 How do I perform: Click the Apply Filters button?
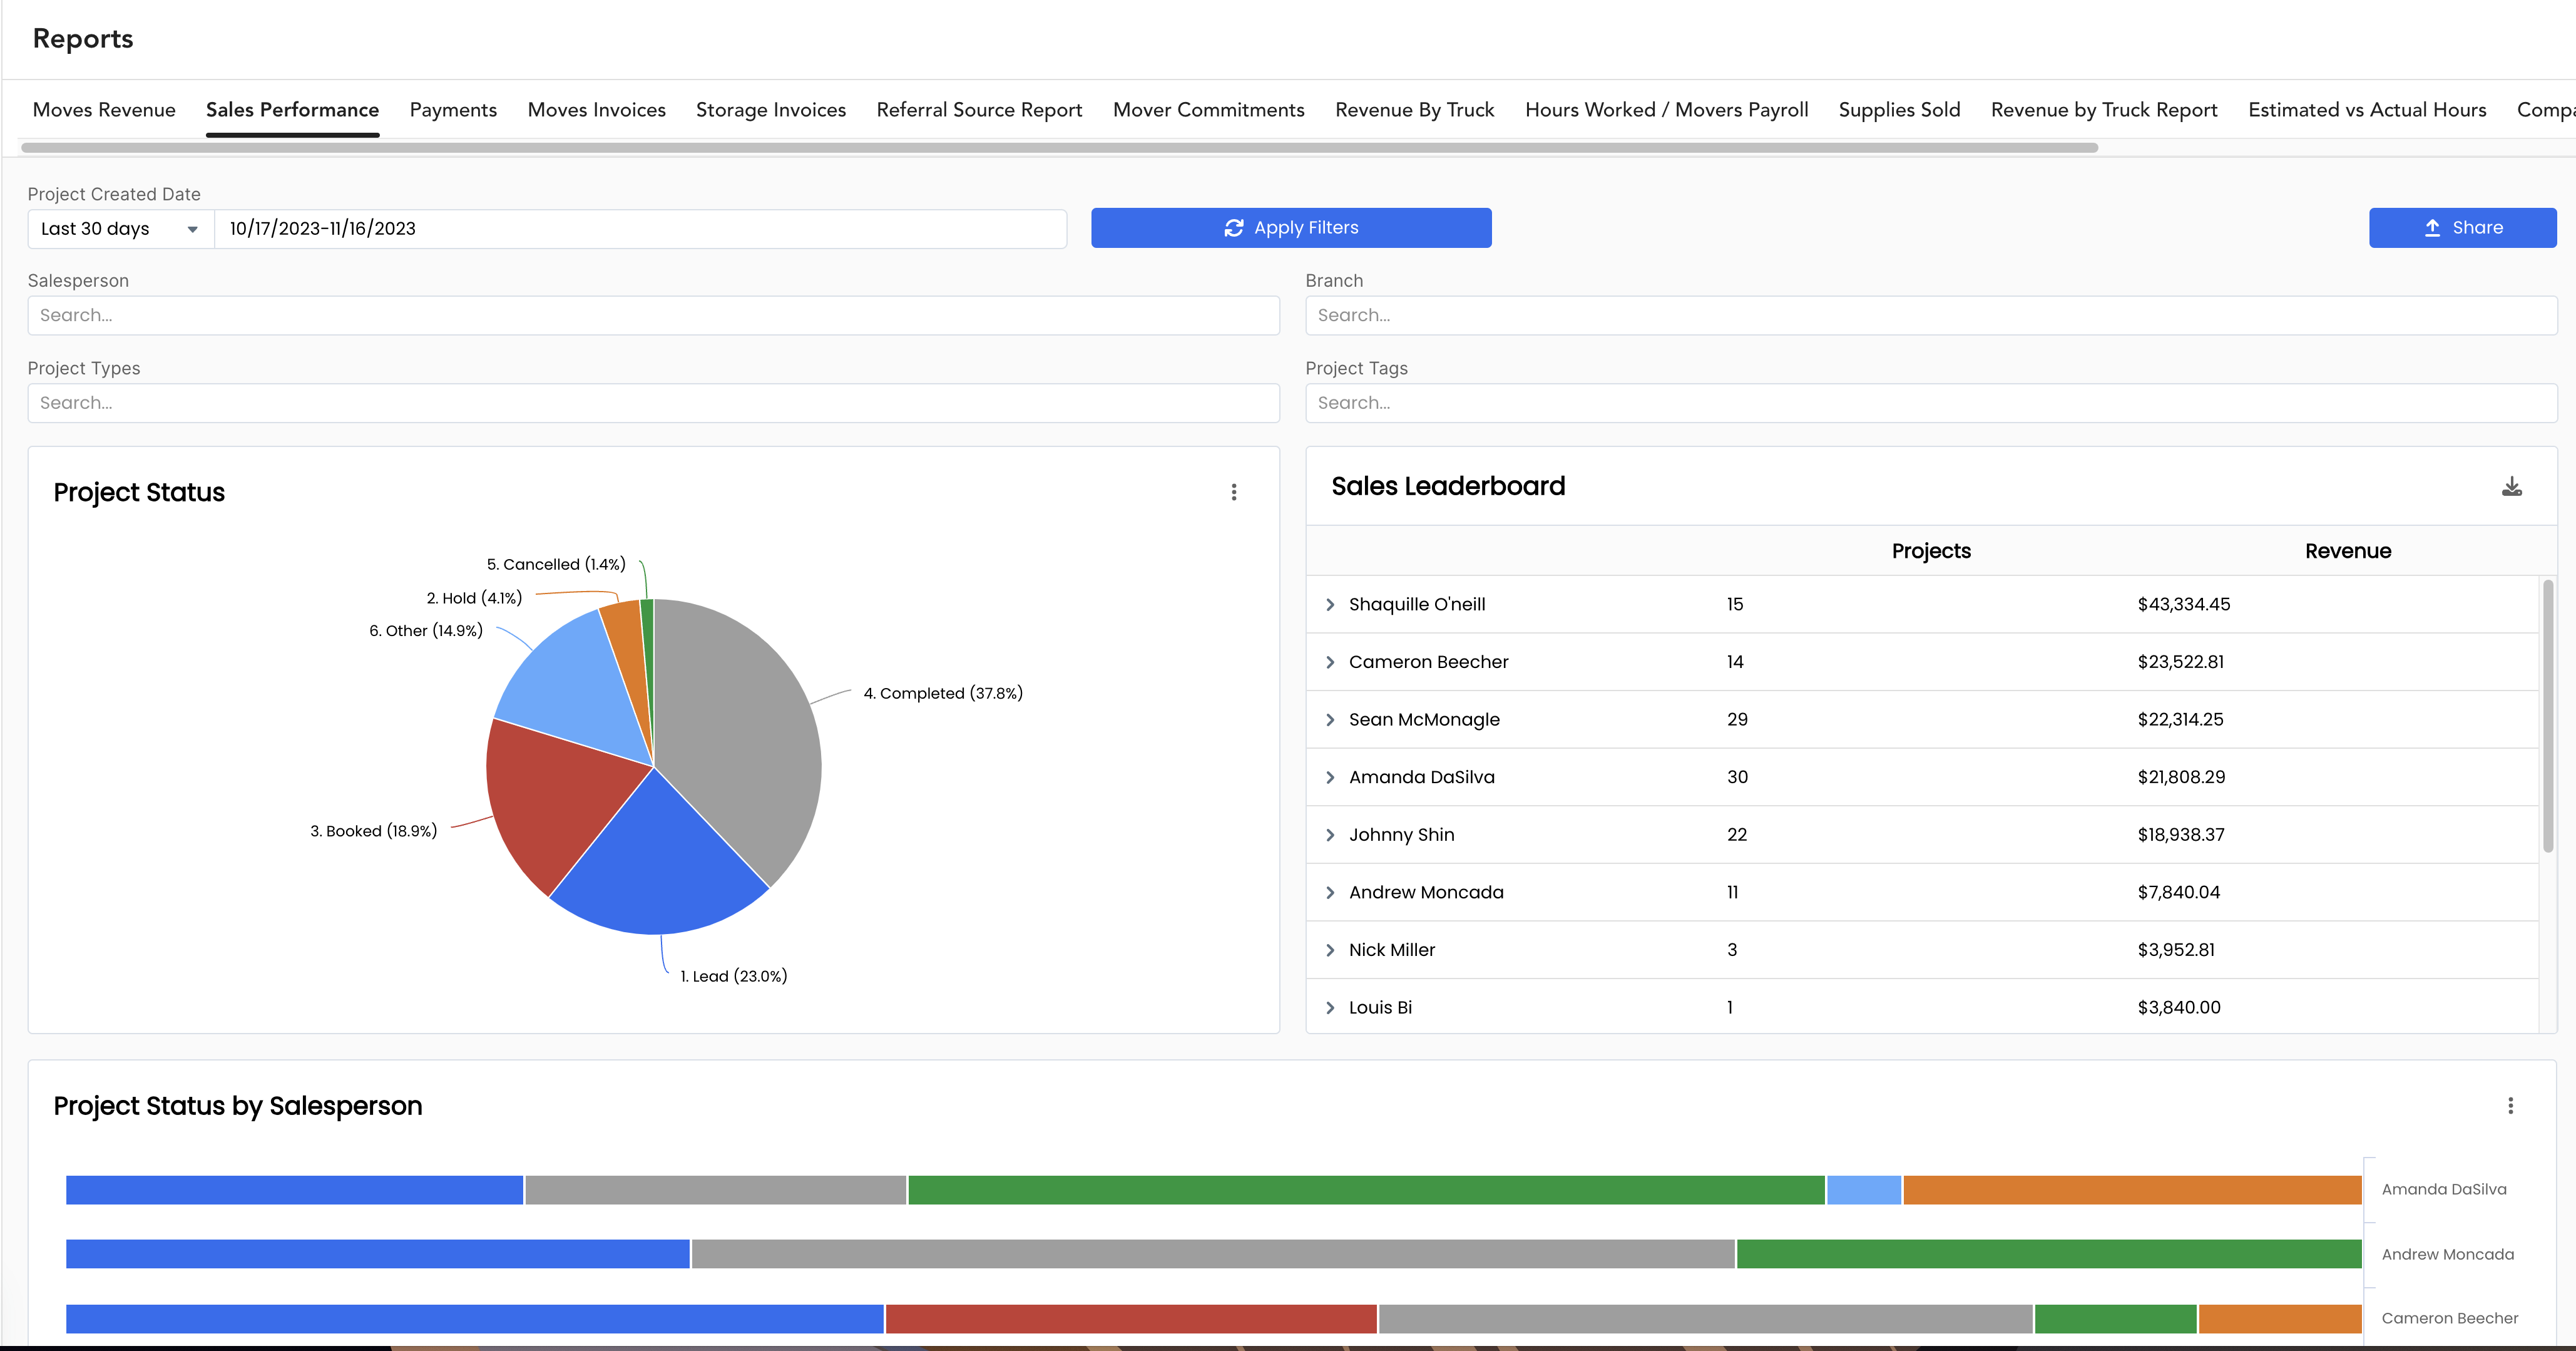click(x=1290, y=227)
